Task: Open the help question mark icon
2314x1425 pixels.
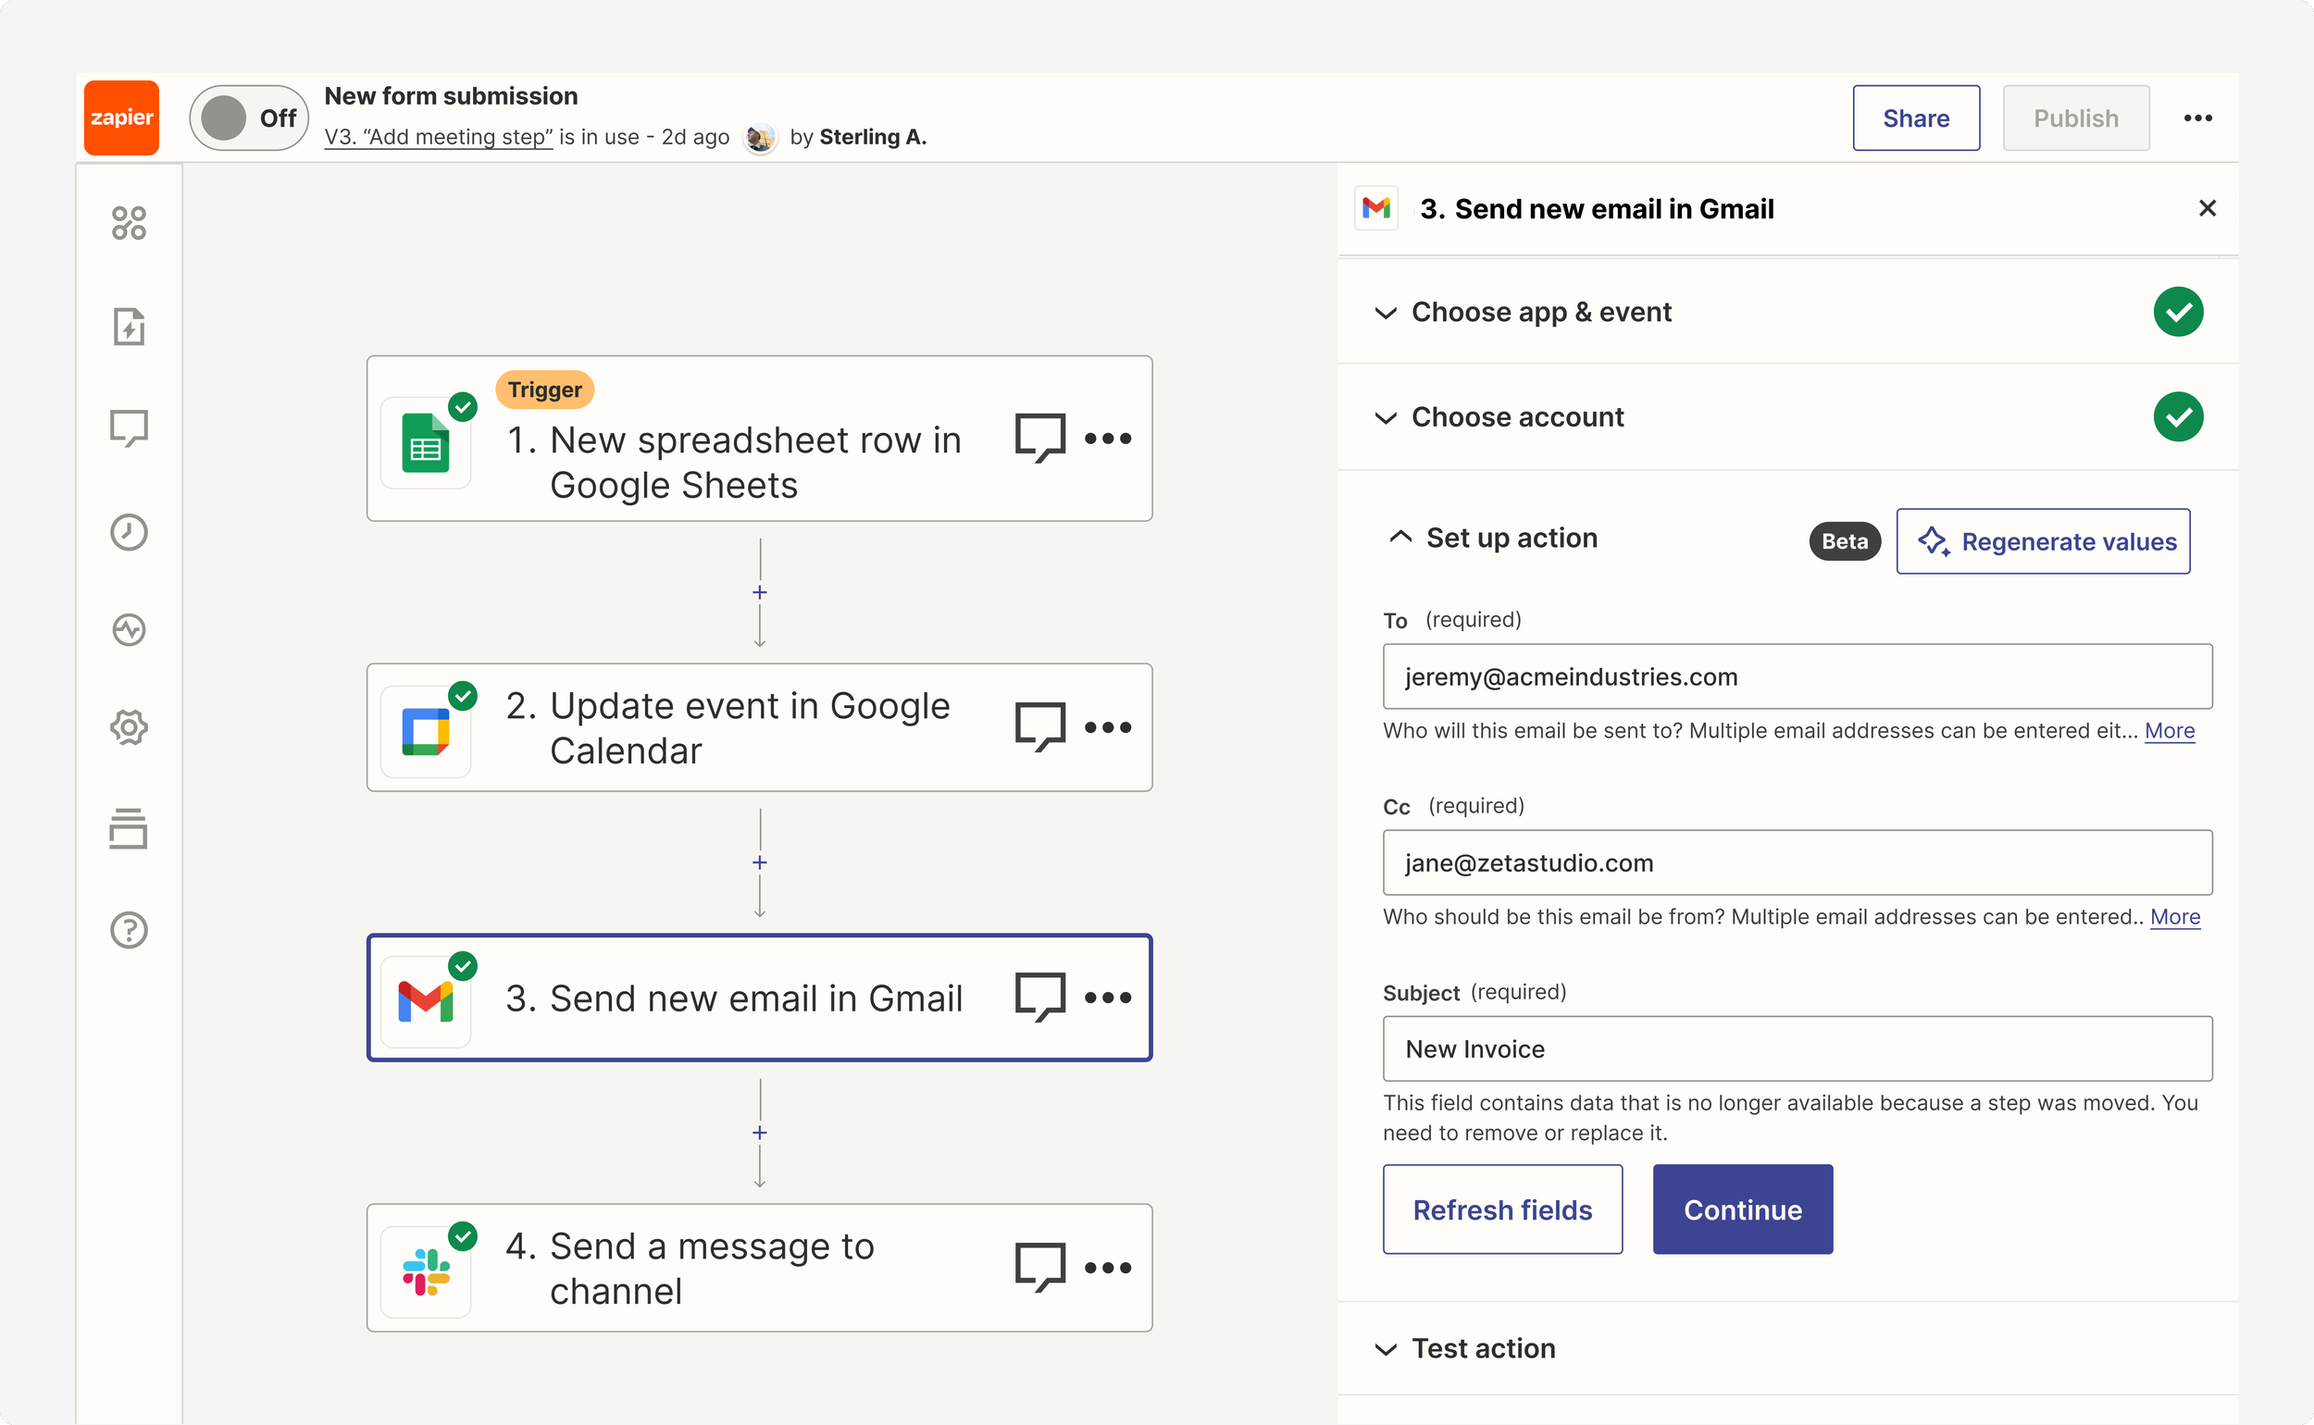Action: [x=130, y=930]
